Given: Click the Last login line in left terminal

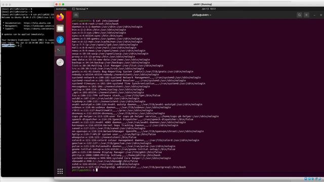Looking at the screenshot, I should [28, 42].
